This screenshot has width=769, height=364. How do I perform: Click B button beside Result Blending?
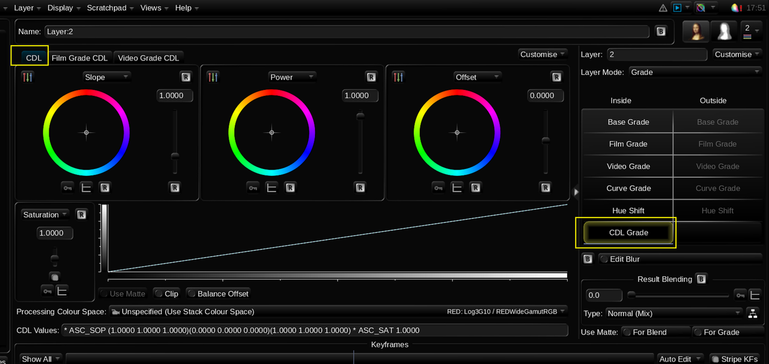point(701,279)
